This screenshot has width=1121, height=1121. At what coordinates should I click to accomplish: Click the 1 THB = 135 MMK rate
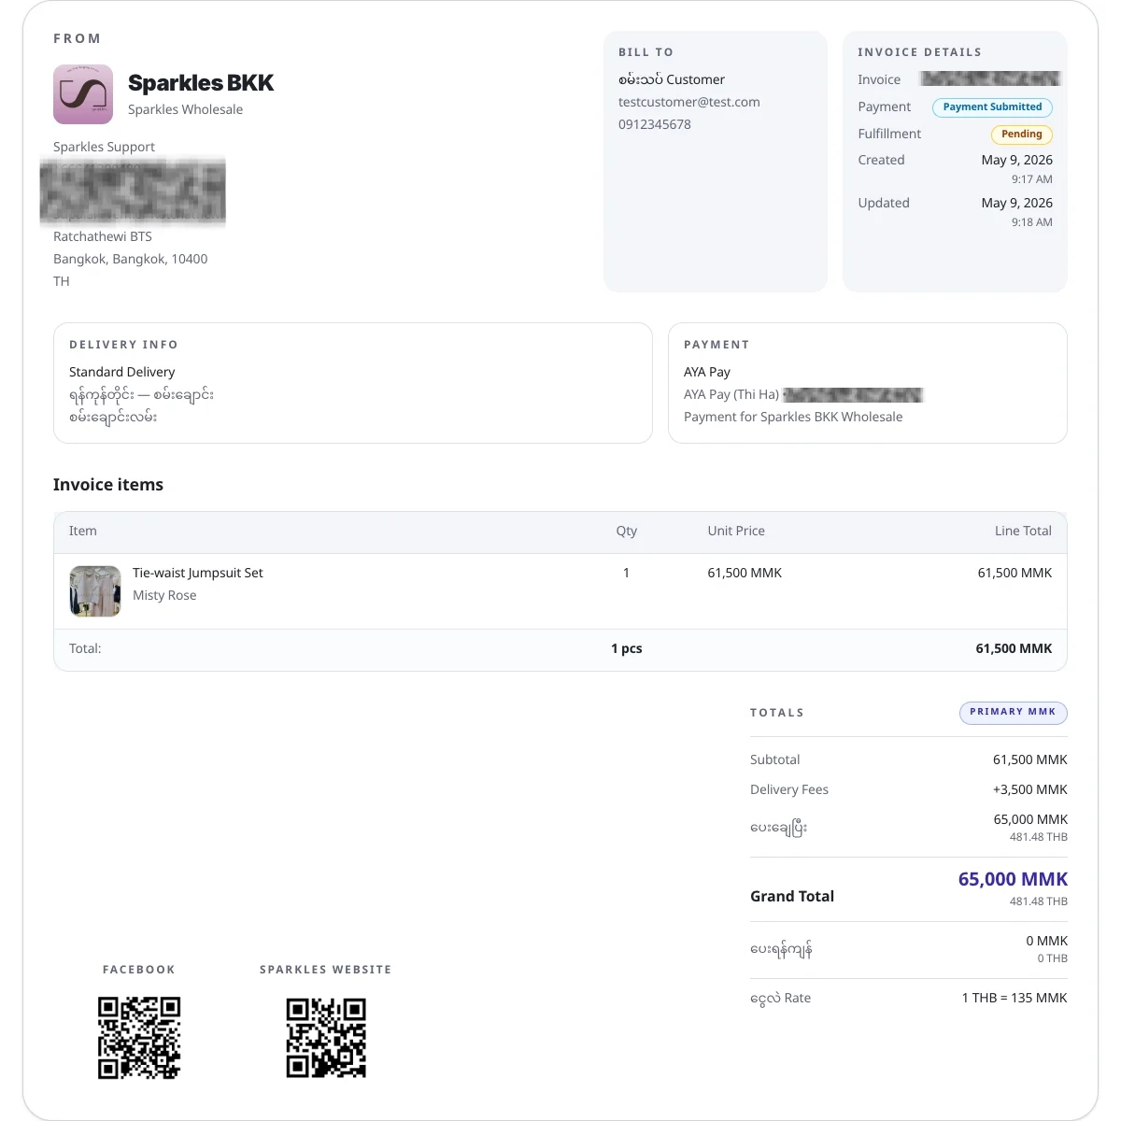(1015, 998)
